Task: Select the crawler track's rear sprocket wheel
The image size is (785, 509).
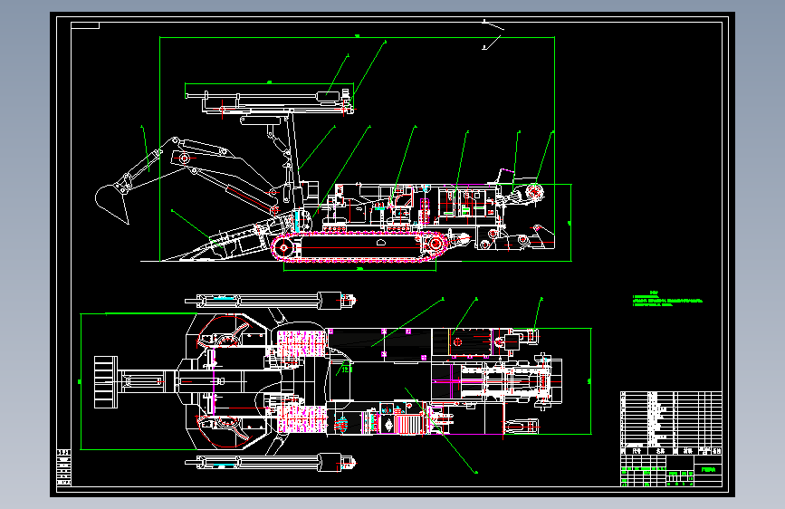Action: tap(436, 244)
